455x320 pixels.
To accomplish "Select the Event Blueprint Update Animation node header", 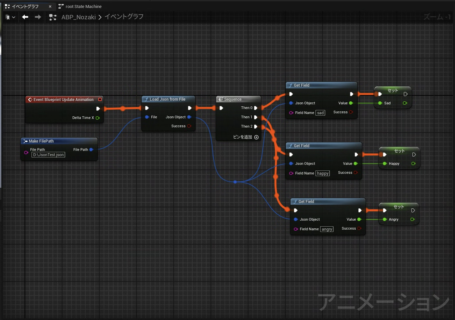I will click(63, 99).
